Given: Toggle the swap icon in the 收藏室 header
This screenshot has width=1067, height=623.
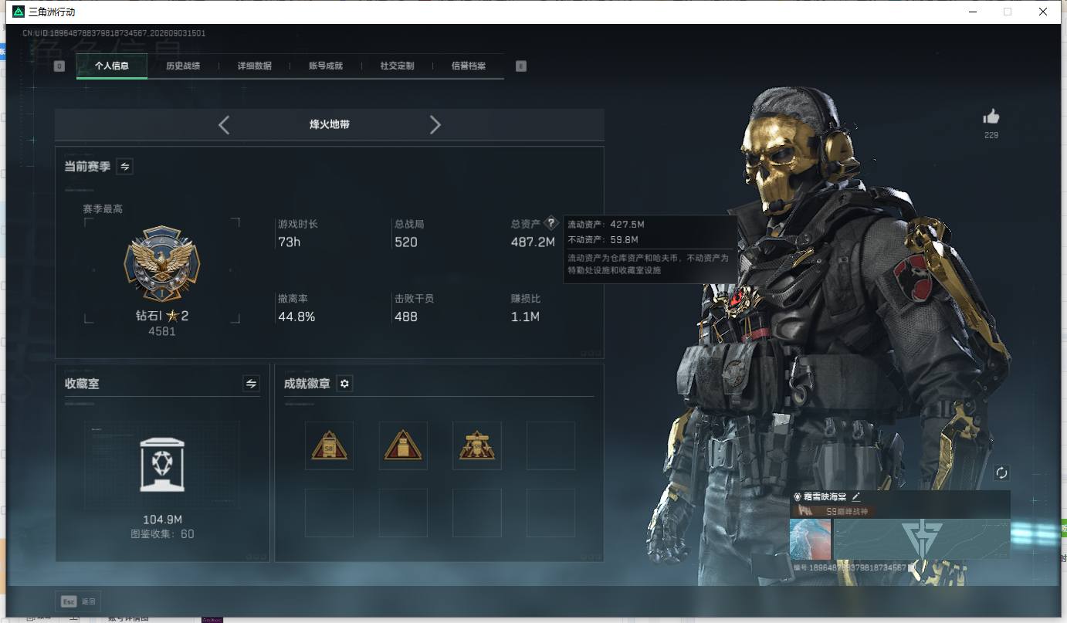Looking at the screenshot, I should [x=251, y=383].
